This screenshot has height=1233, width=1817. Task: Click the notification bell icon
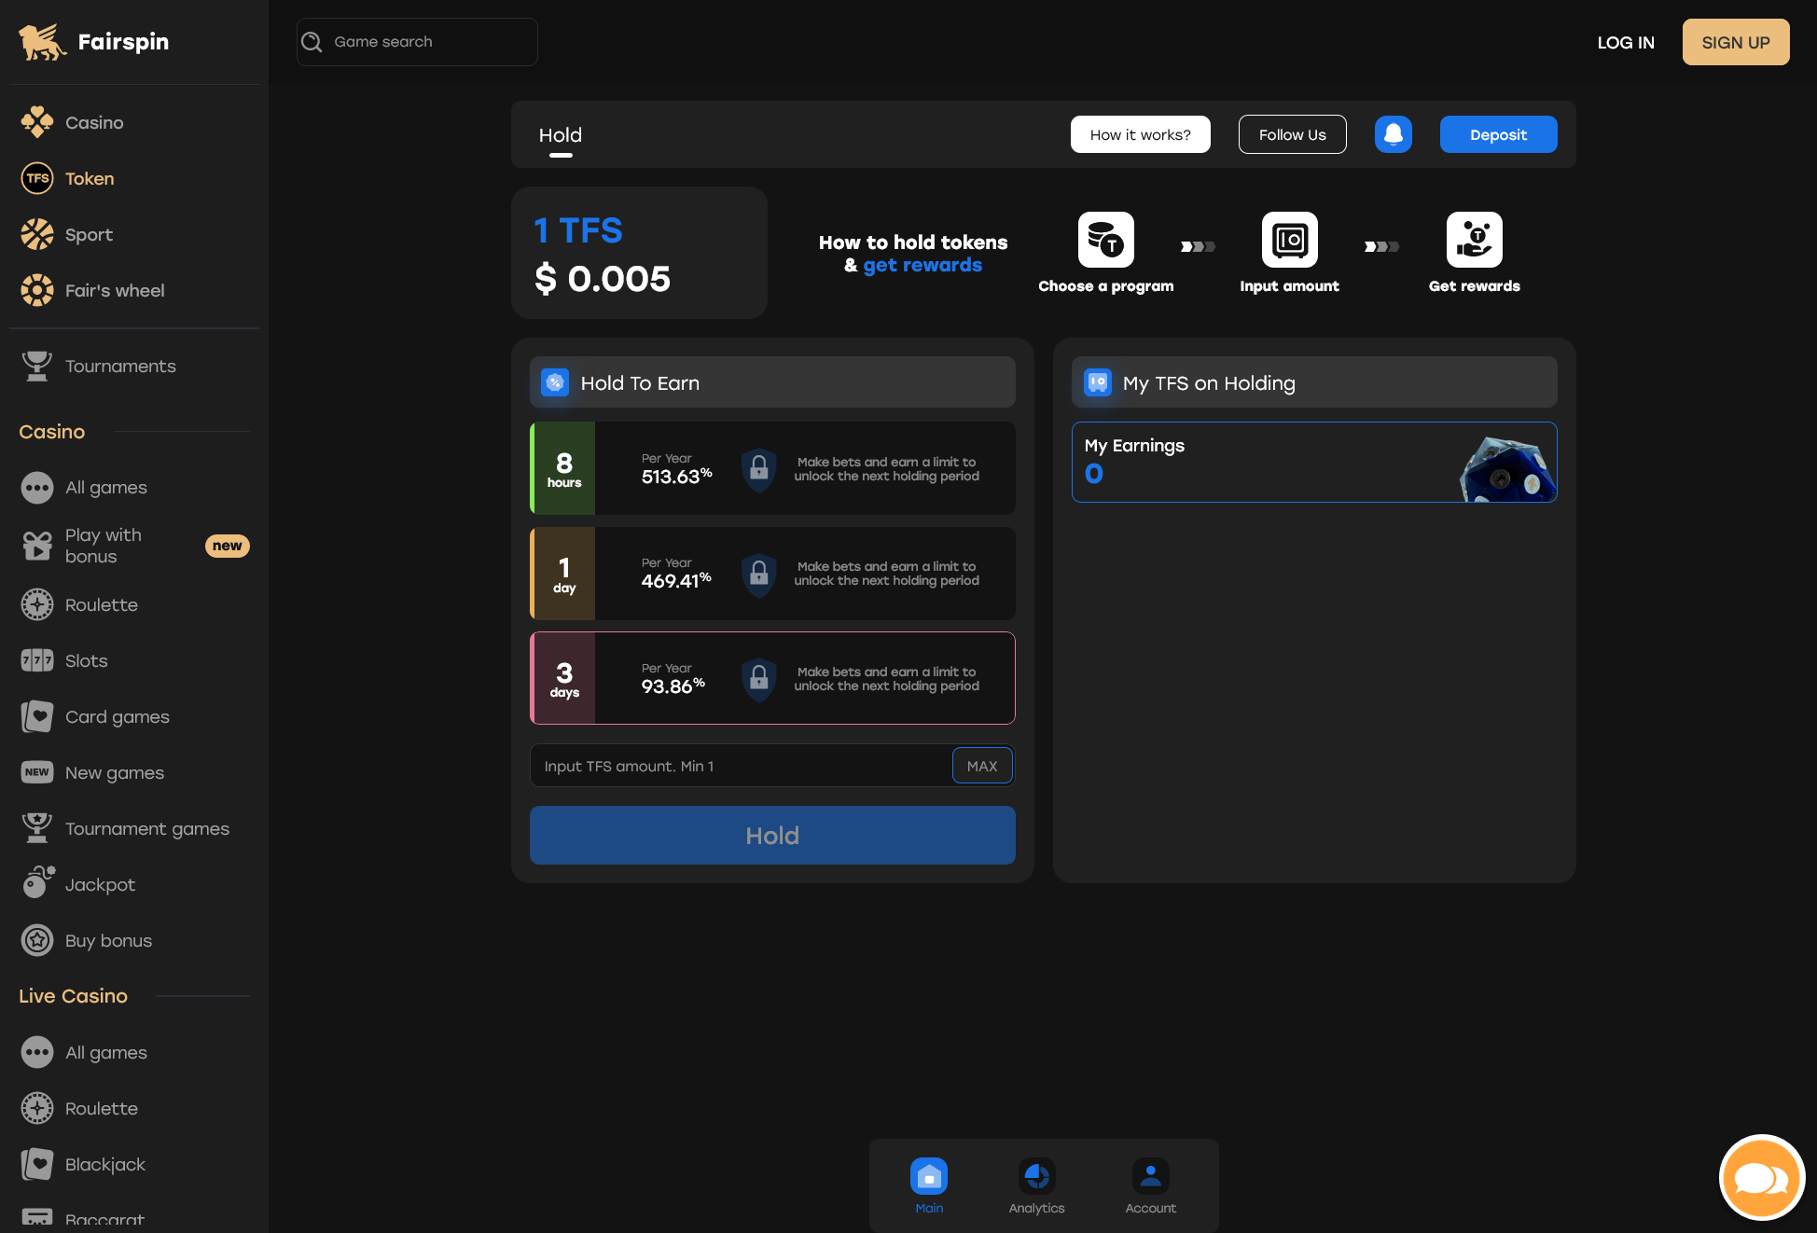tap(1394, 134)
